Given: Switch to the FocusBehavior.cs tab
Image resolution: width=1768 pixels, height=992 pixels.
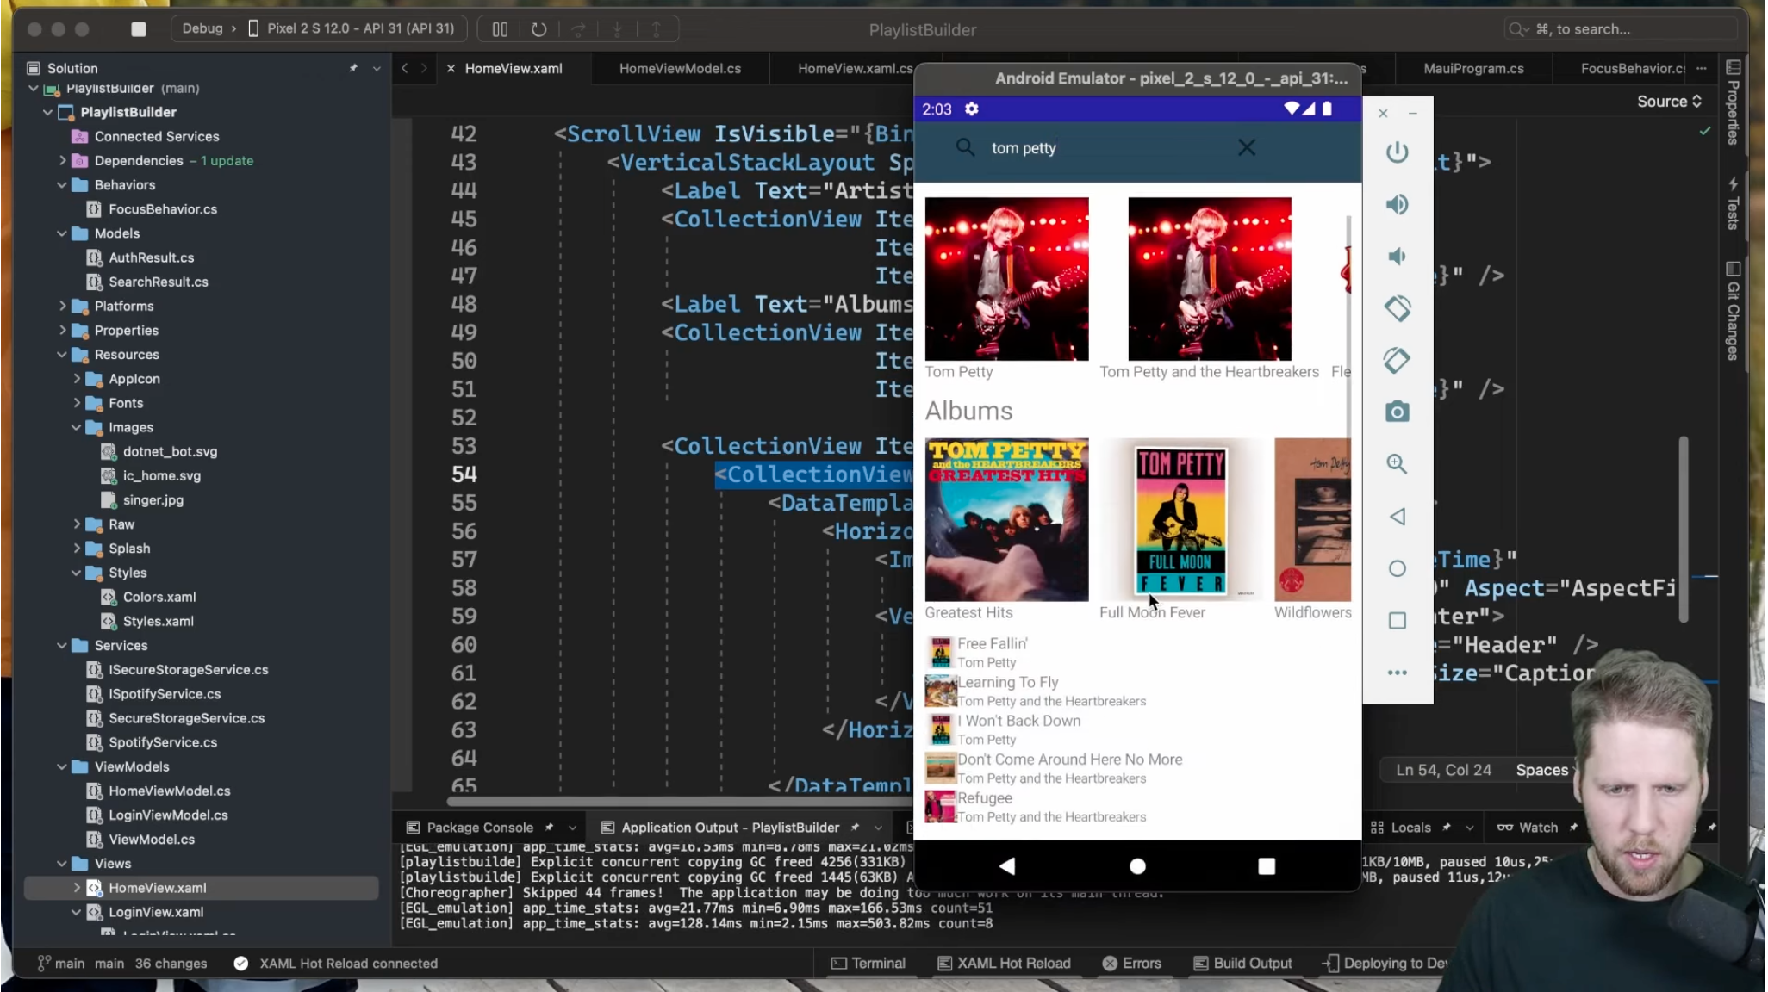Looking at the screenshot, I should coord(1632,69).
